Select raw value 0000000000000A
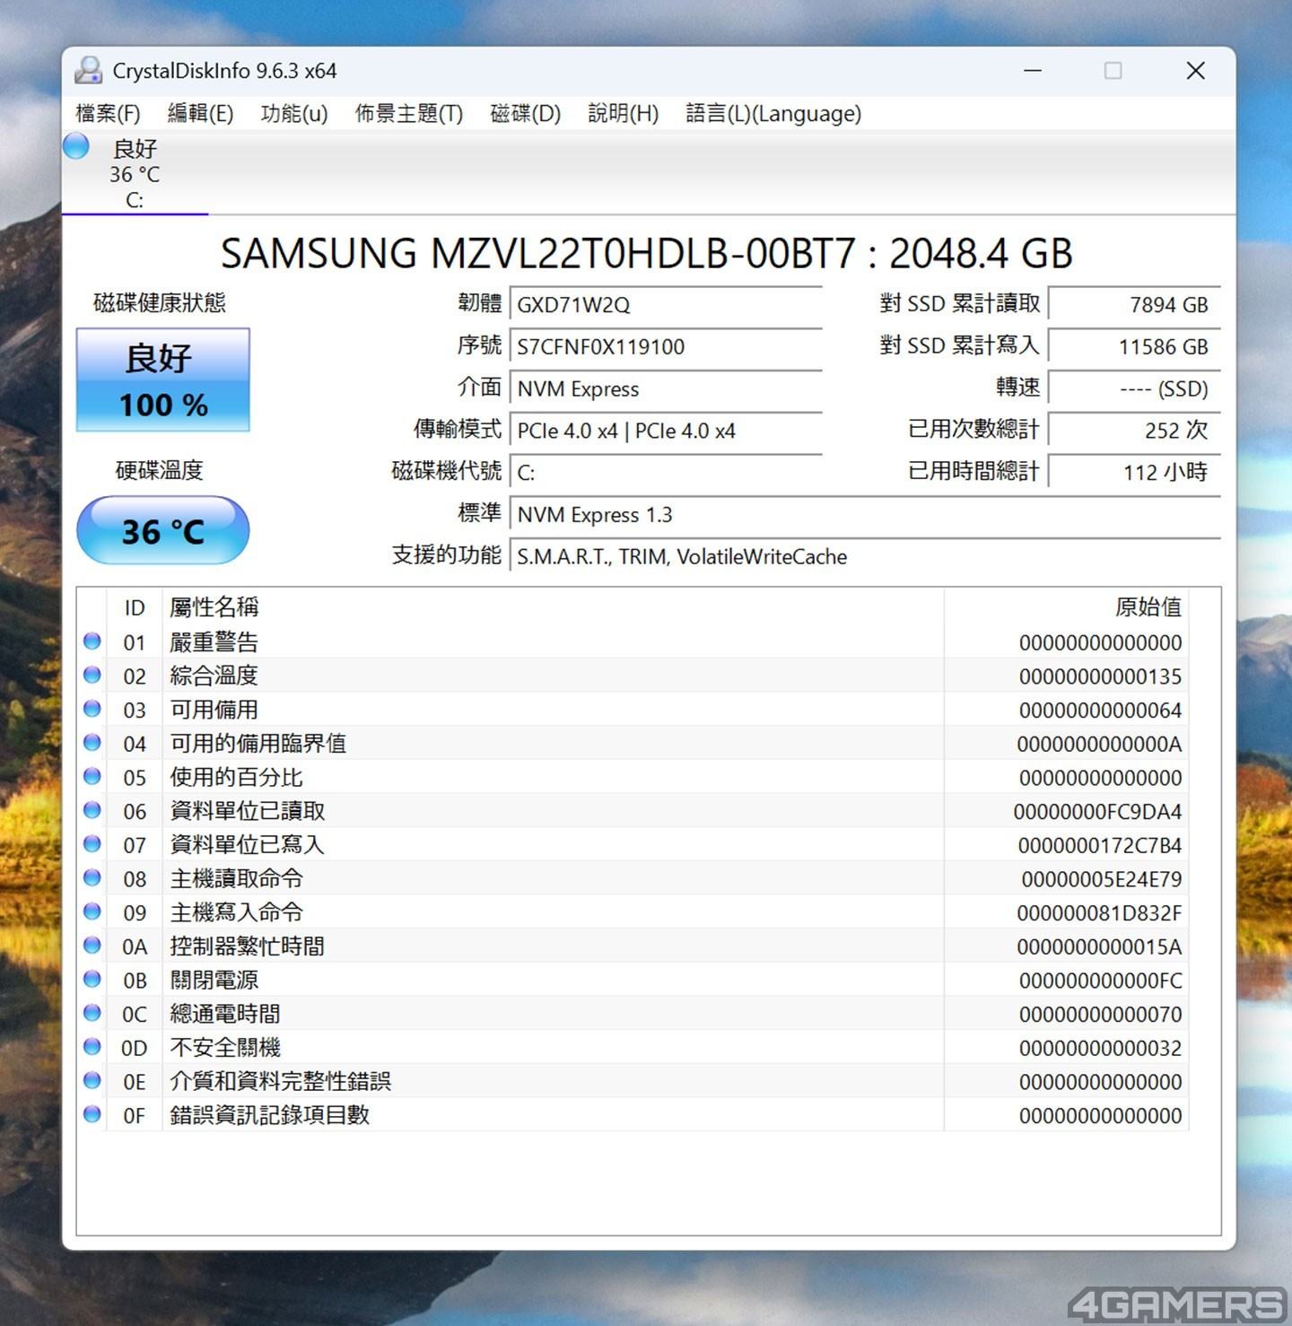Viewport: 1292px width, 1326px height. 1099,744
